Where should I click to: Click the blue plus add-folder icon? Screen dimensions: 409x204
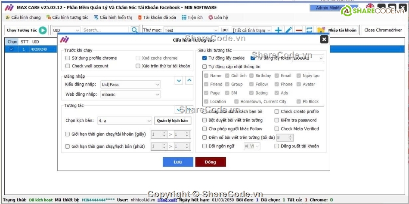[278, 30]
